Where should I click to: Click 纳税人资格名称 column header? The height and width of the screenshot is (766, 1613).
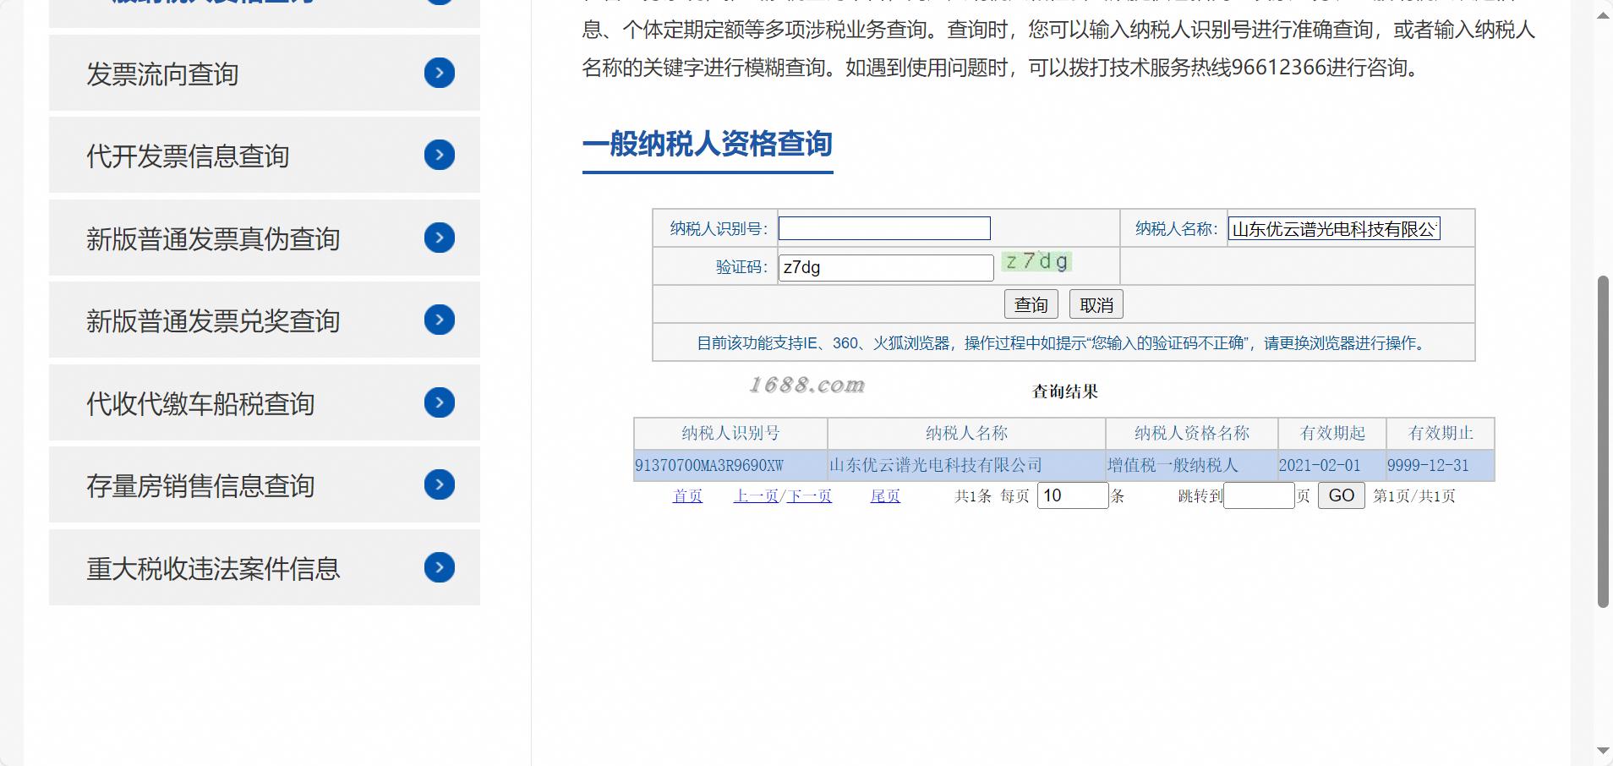[1192, 433]
